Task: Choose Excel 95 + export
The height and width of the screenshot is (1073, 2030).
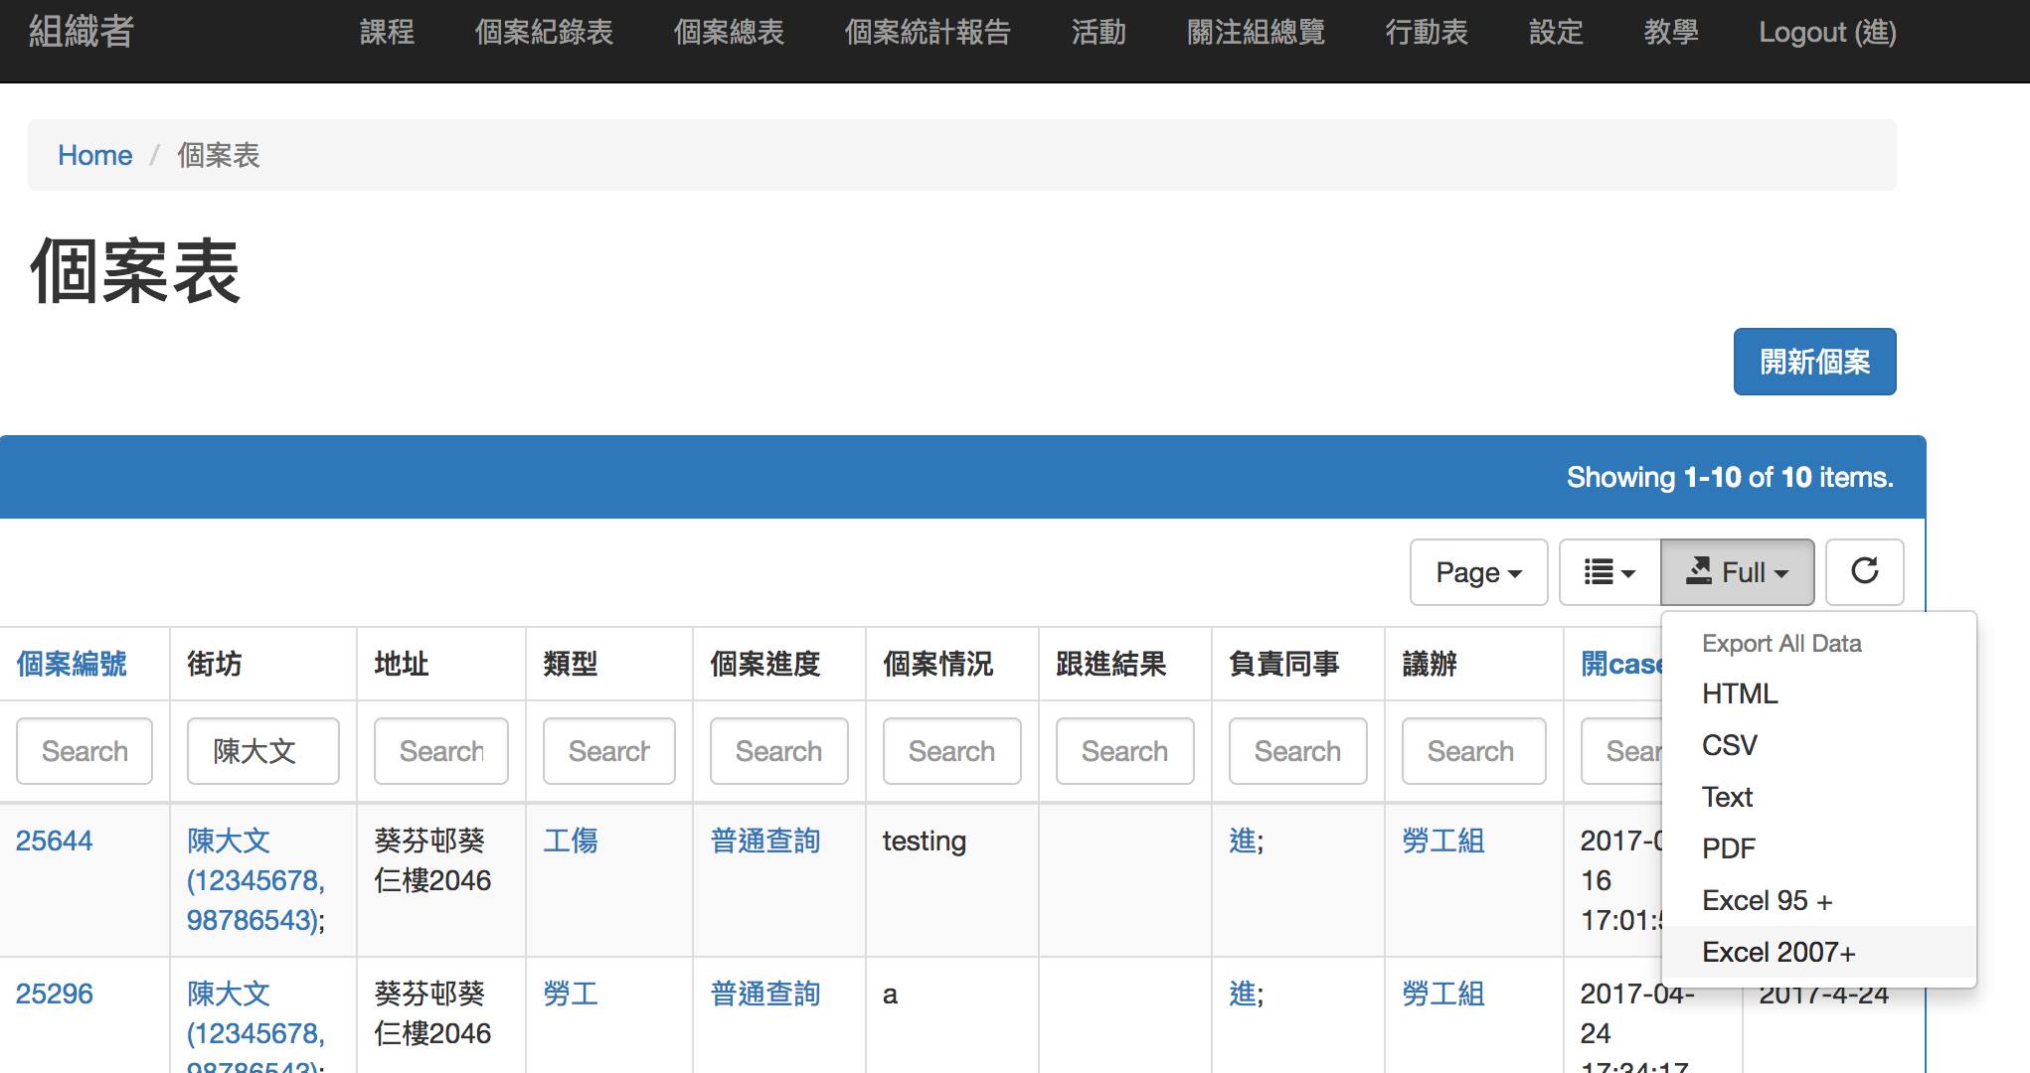Action: point(1767,900)
